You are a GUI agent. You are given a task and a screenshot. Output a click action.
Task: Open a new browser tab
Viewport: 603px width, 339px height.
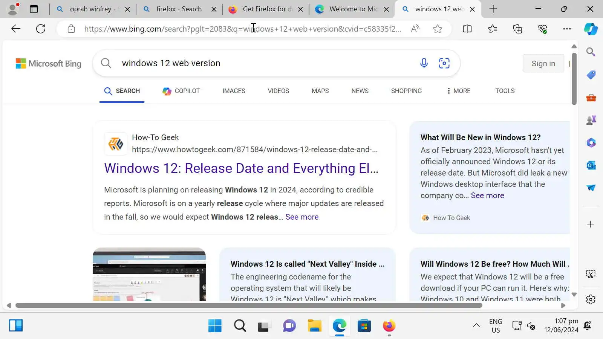pyautogui.click(x=493, y=9)
